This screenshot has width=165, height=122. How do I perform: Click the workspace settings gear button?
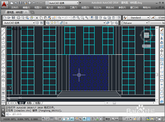click(37, 23)
